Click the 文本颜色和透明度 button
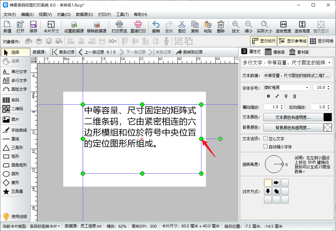This screenshot has width=336, height=231. [x=293, y=117]
